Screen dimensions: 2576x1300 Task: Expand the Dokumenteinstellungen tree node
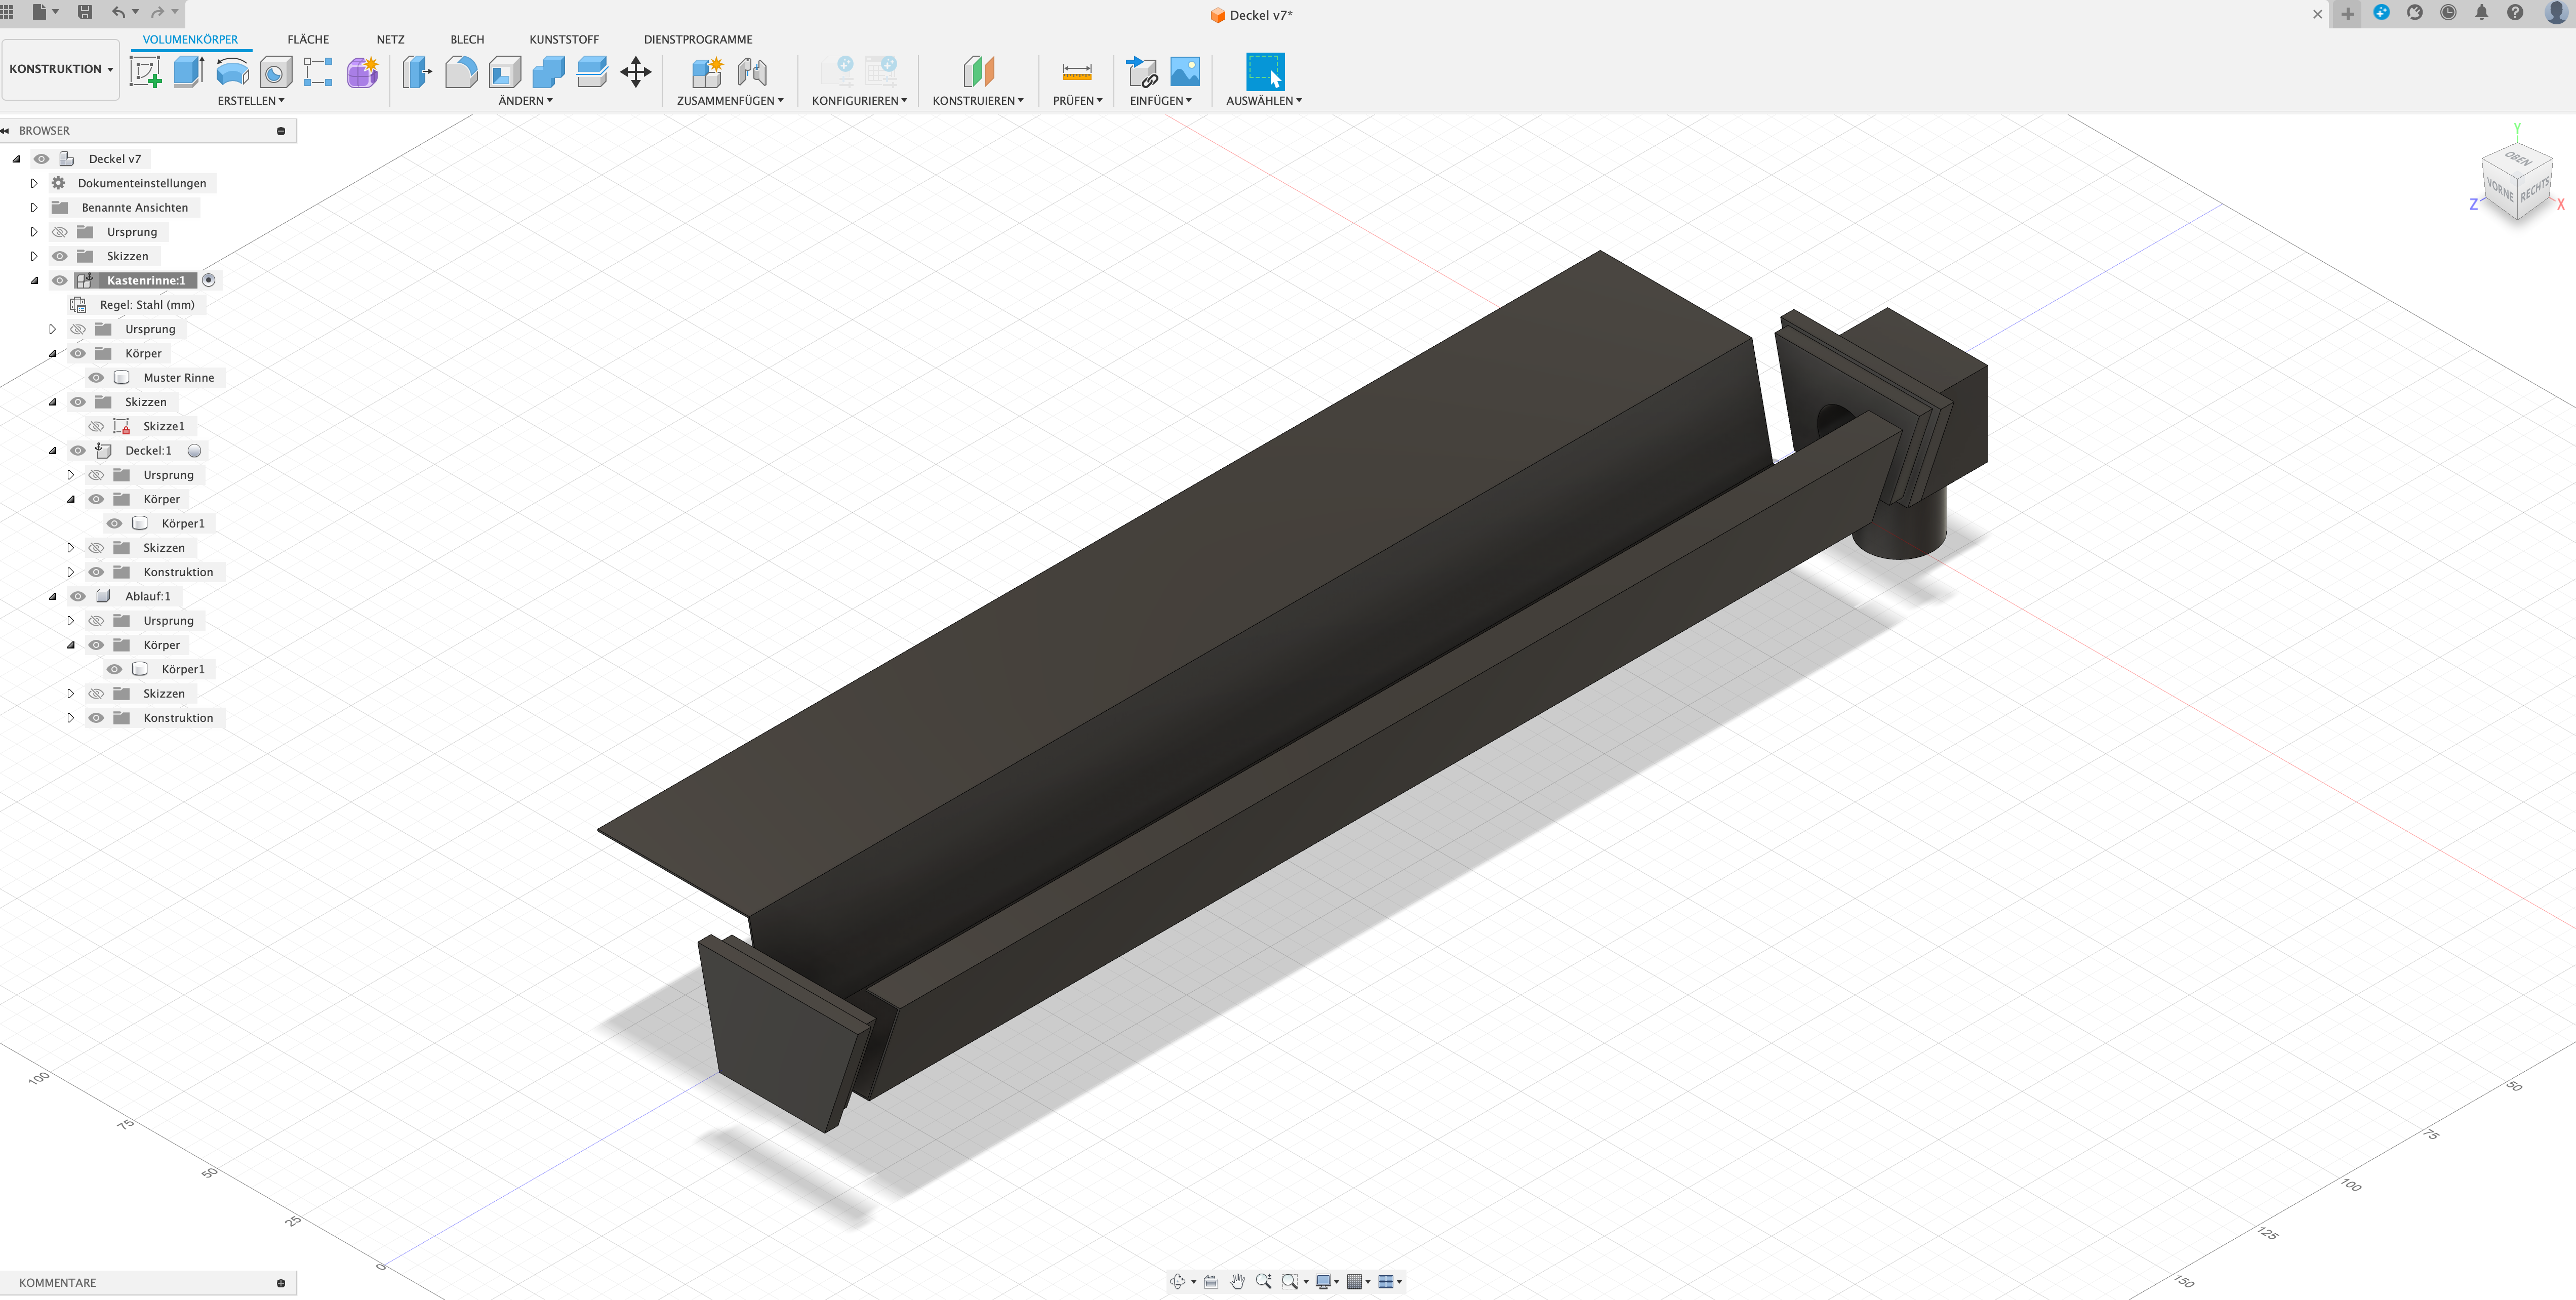[x=34, y=183]
